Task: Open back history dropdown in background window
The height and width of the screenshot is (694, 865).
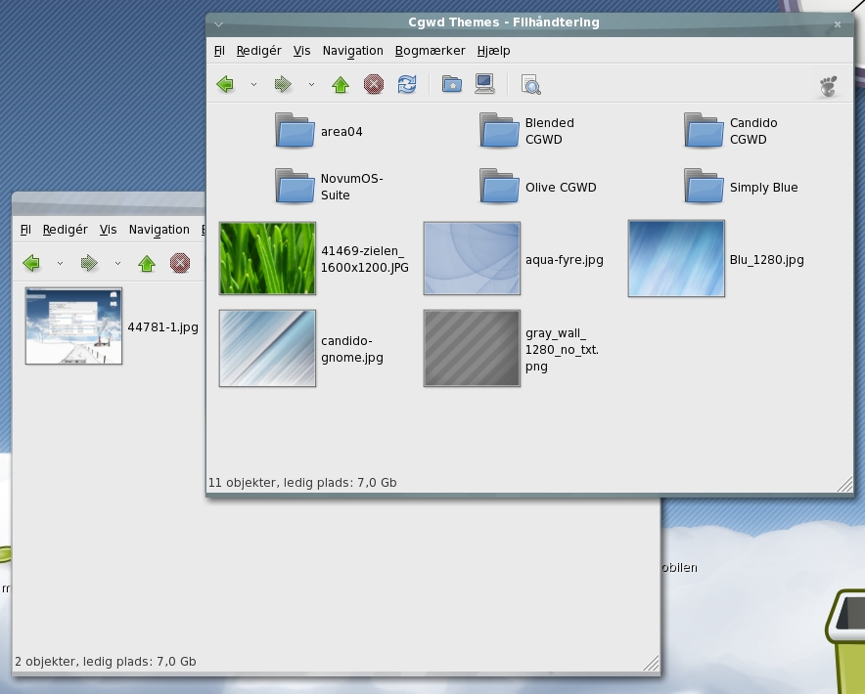Action: [x=60, y=264]
